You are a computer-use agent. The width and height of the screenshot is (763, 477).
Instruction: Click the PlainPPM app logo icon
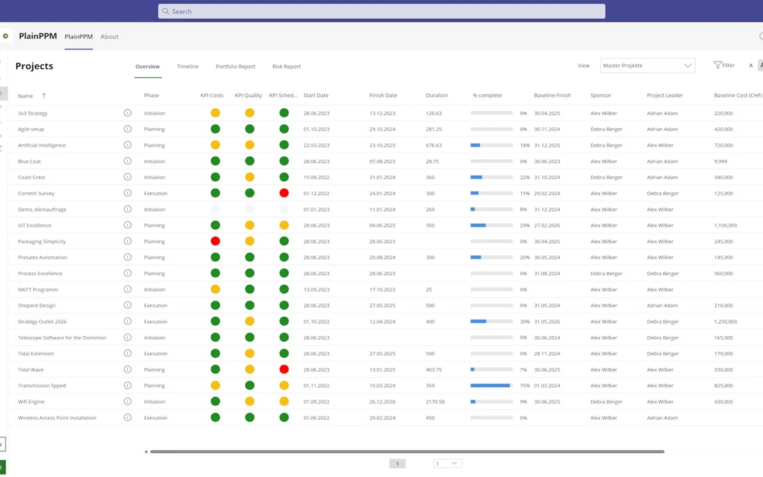pyautogui.click(x=6, y=36)
